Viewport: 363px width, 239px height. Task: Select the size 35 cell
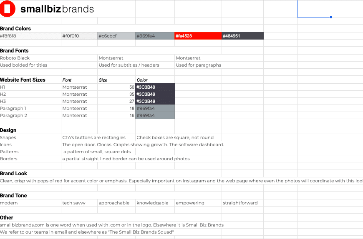tap(116, 94)
